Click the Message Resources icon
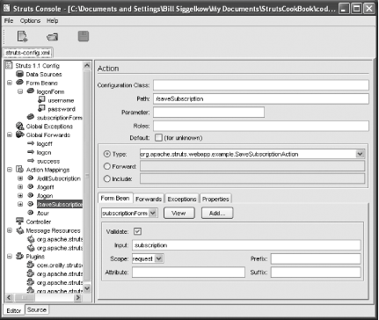The width and height of the screenshot is (379, 320). [x=20, y=230]
